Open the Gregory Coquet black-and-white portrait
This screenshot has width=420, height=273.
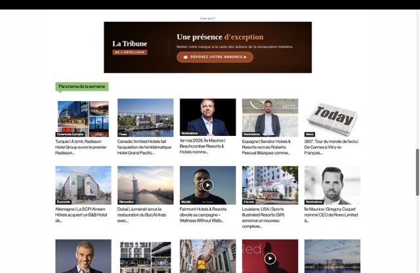coord(332,185)
